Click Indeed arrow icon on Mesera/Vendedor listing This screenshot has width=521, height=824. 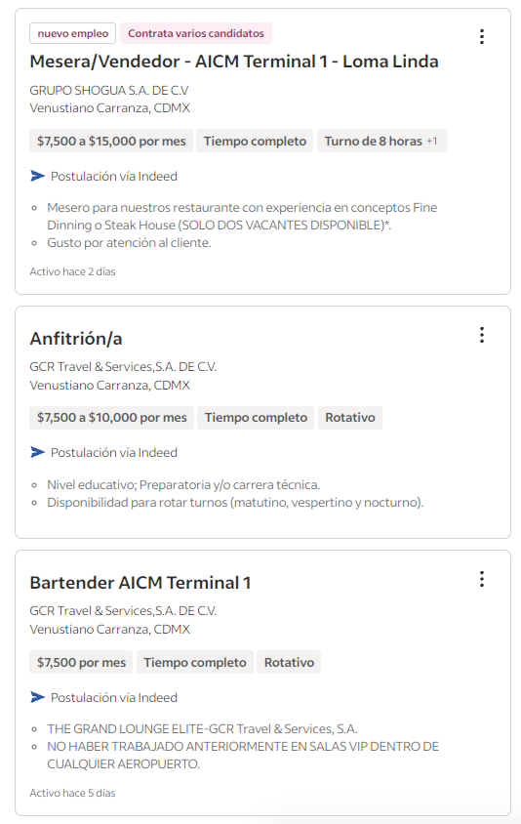click(37, 176)
